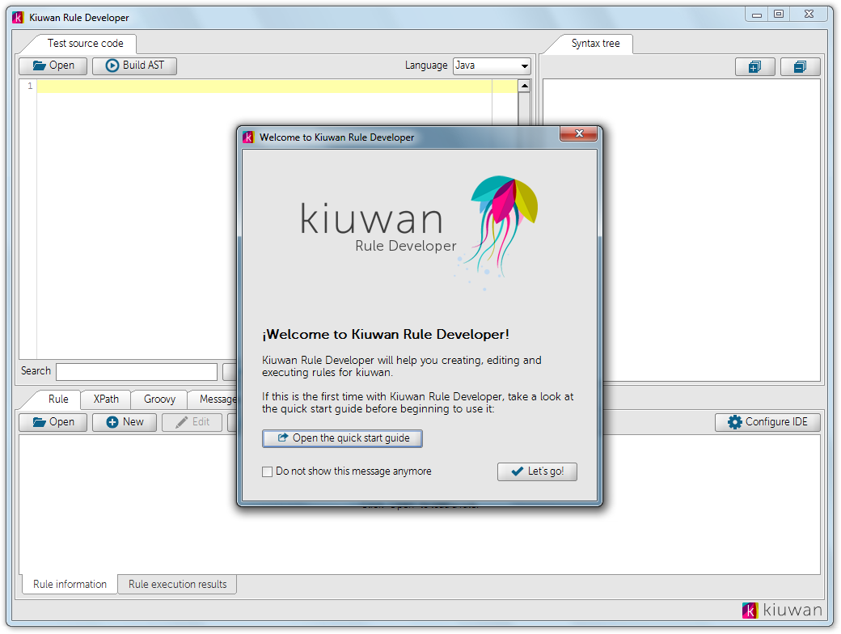
Task: Open the Message tab
Action: click(218, 399)
